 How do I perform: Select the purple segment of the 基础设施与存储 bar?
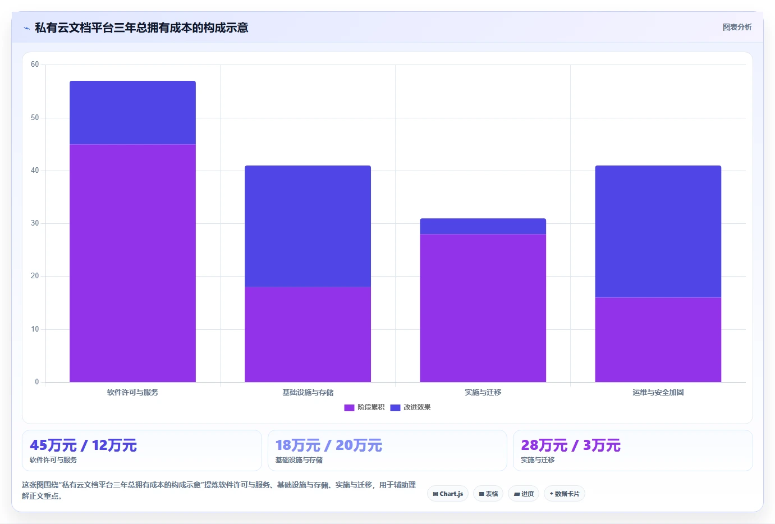(308, 334)
